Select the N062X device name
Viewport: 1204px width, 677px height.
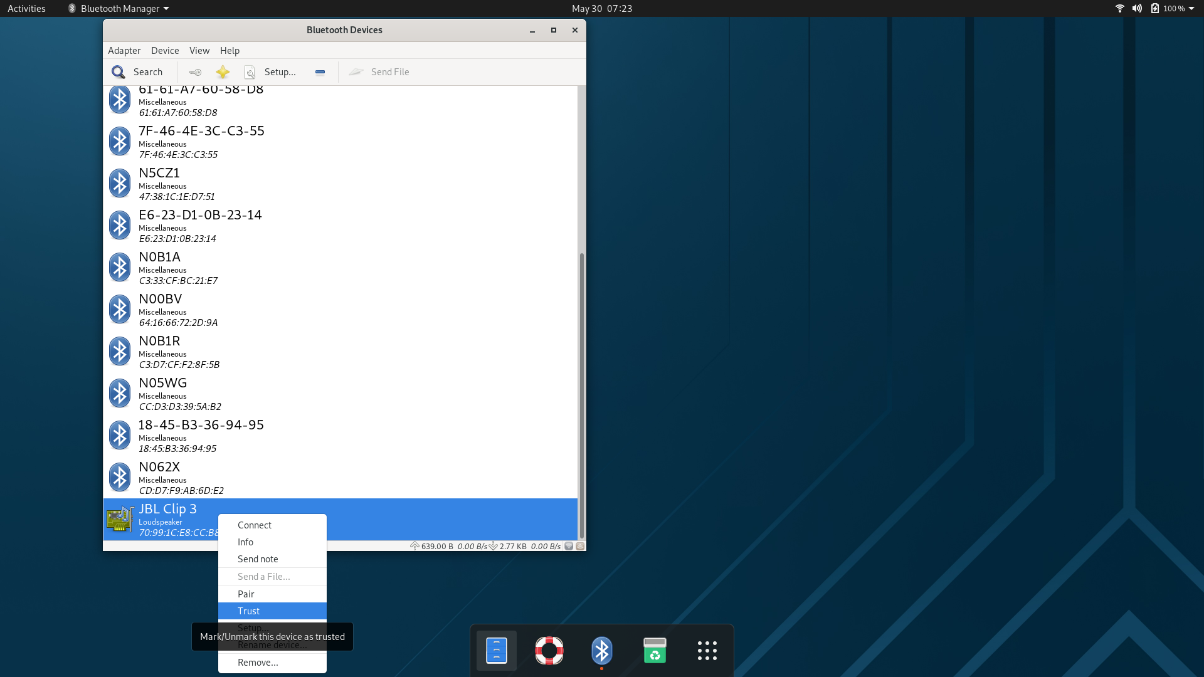159,467
